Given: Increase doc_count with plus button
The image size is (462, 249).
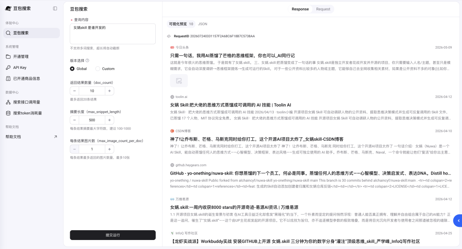Looking at the screenshot, I should pos(110,91).
